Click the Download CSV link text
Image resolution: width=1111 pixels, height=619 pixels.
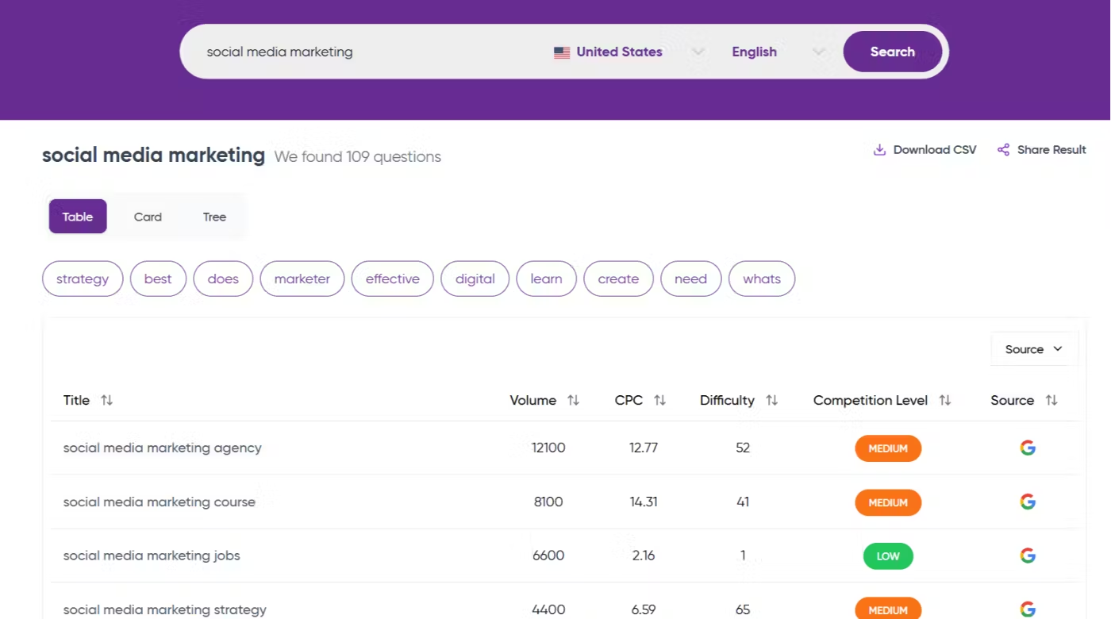[x=935, y=150]
